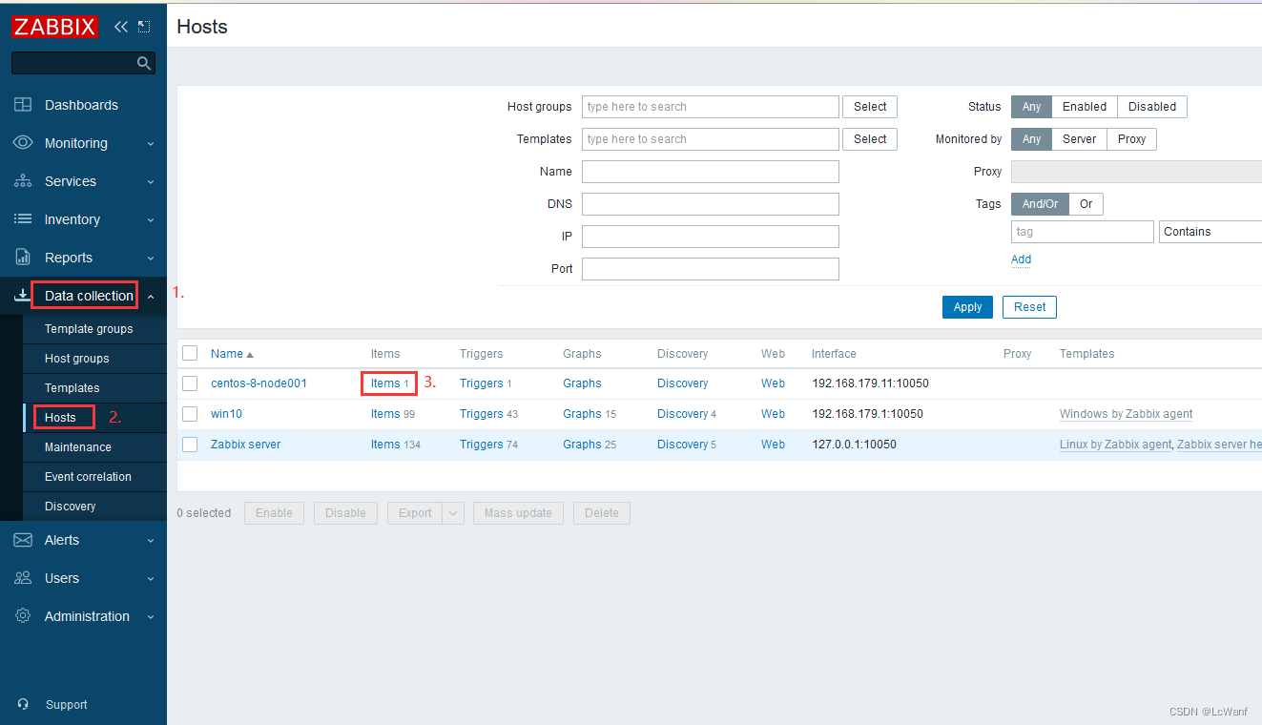Image resolution: width=1262 pixels, height=725 pixels.
Task: Open Triggers link for win10
Action: coord(482,414)
